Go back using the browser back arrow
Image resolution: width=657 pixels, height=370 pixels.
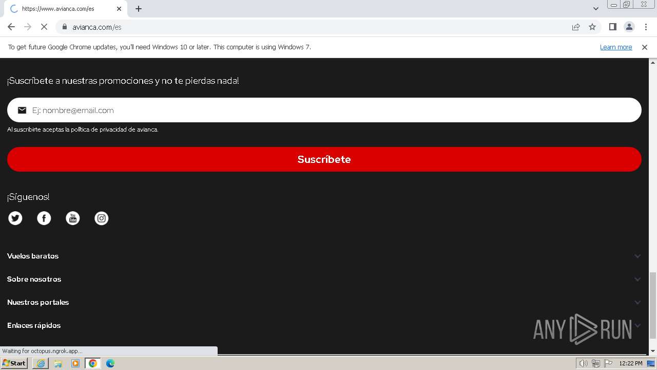pyautogui.click(x=11, y=27)
